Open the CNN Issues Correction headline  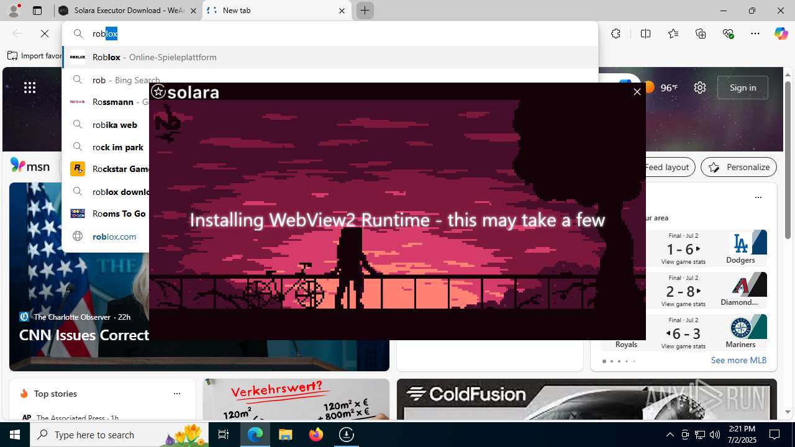coord(84,335)
